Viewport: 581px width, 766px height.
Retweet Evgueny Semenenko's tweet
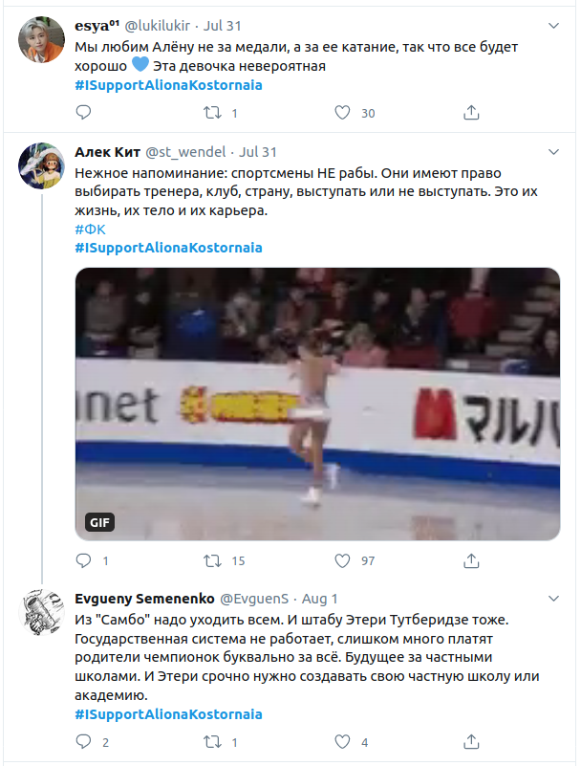click(212, 742)
